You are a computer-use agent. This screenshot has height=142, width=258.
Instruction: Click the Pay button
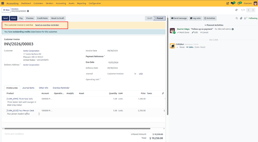(x=21, y=18)
